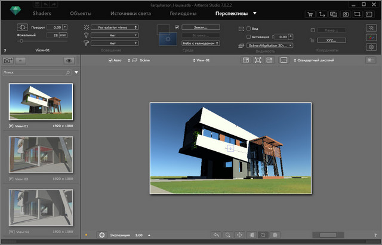This screenshot has height=245, width=382.
Task: Click the Земля... button
Action: tap(201, 27)
